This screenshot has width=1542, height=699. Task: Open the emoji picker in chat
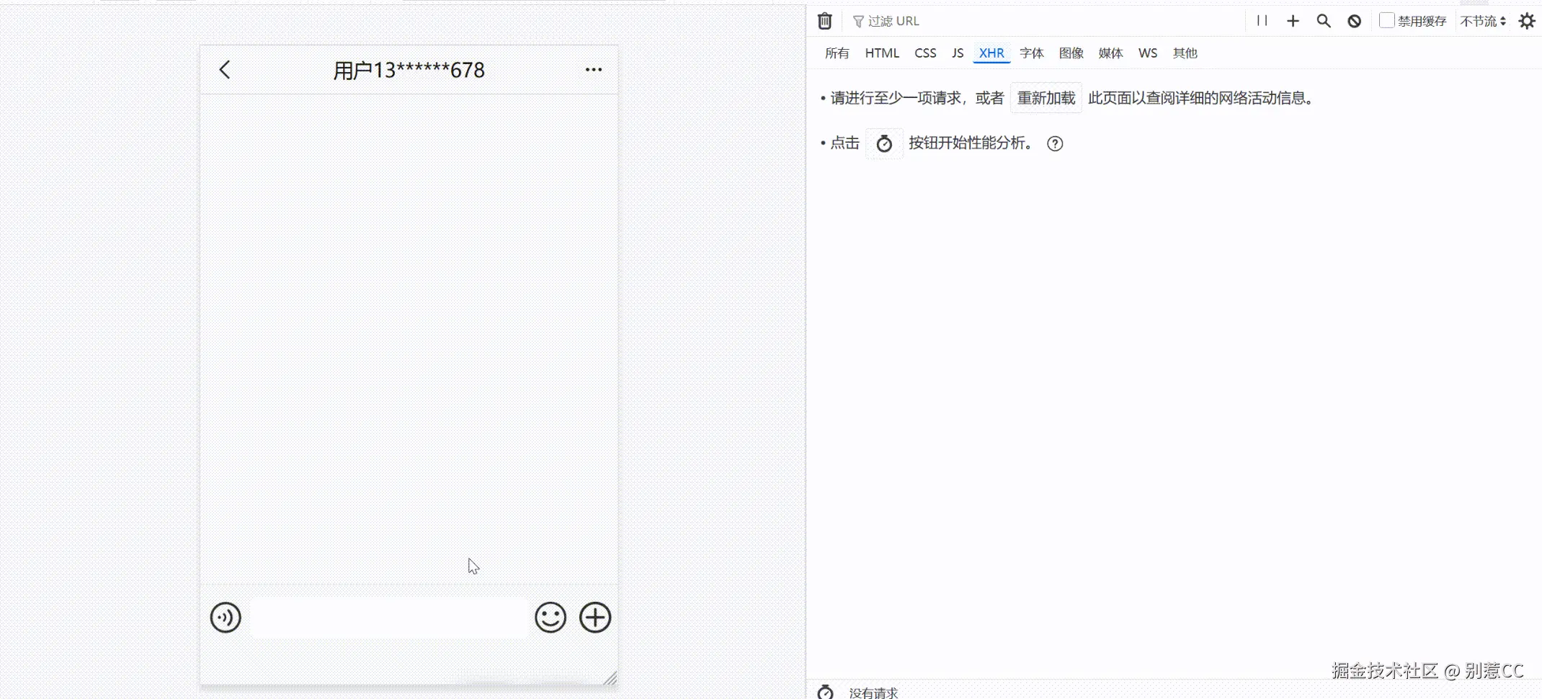coord(550,617)
